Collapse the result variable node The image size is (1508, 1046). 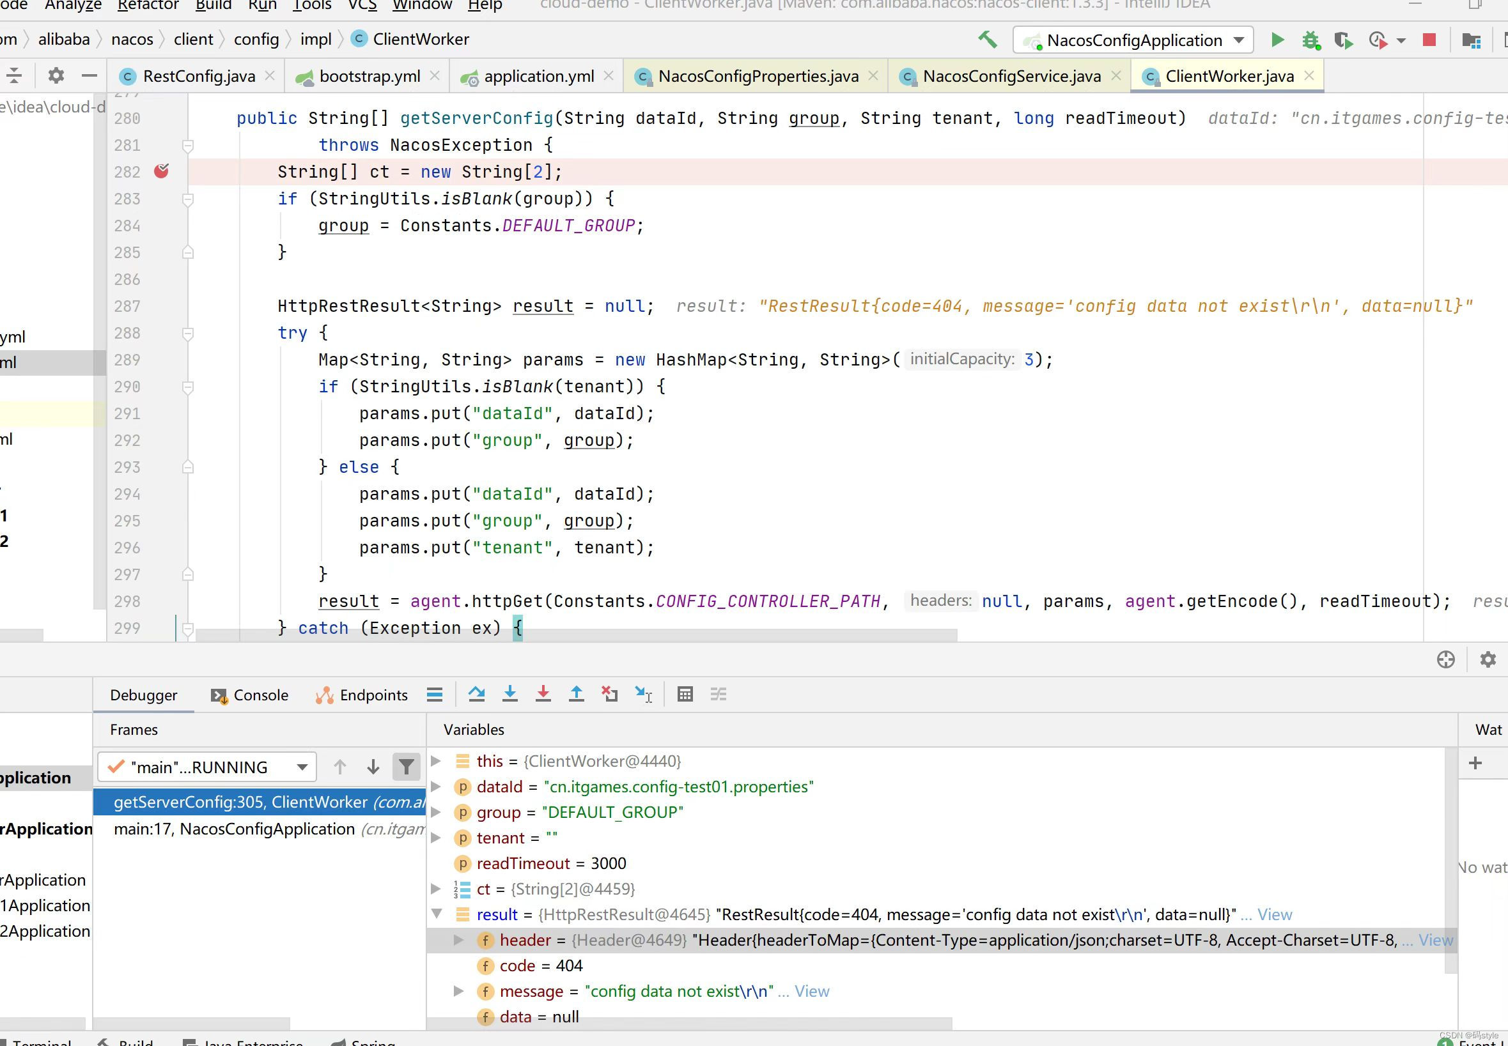click(x=437, y=914)
